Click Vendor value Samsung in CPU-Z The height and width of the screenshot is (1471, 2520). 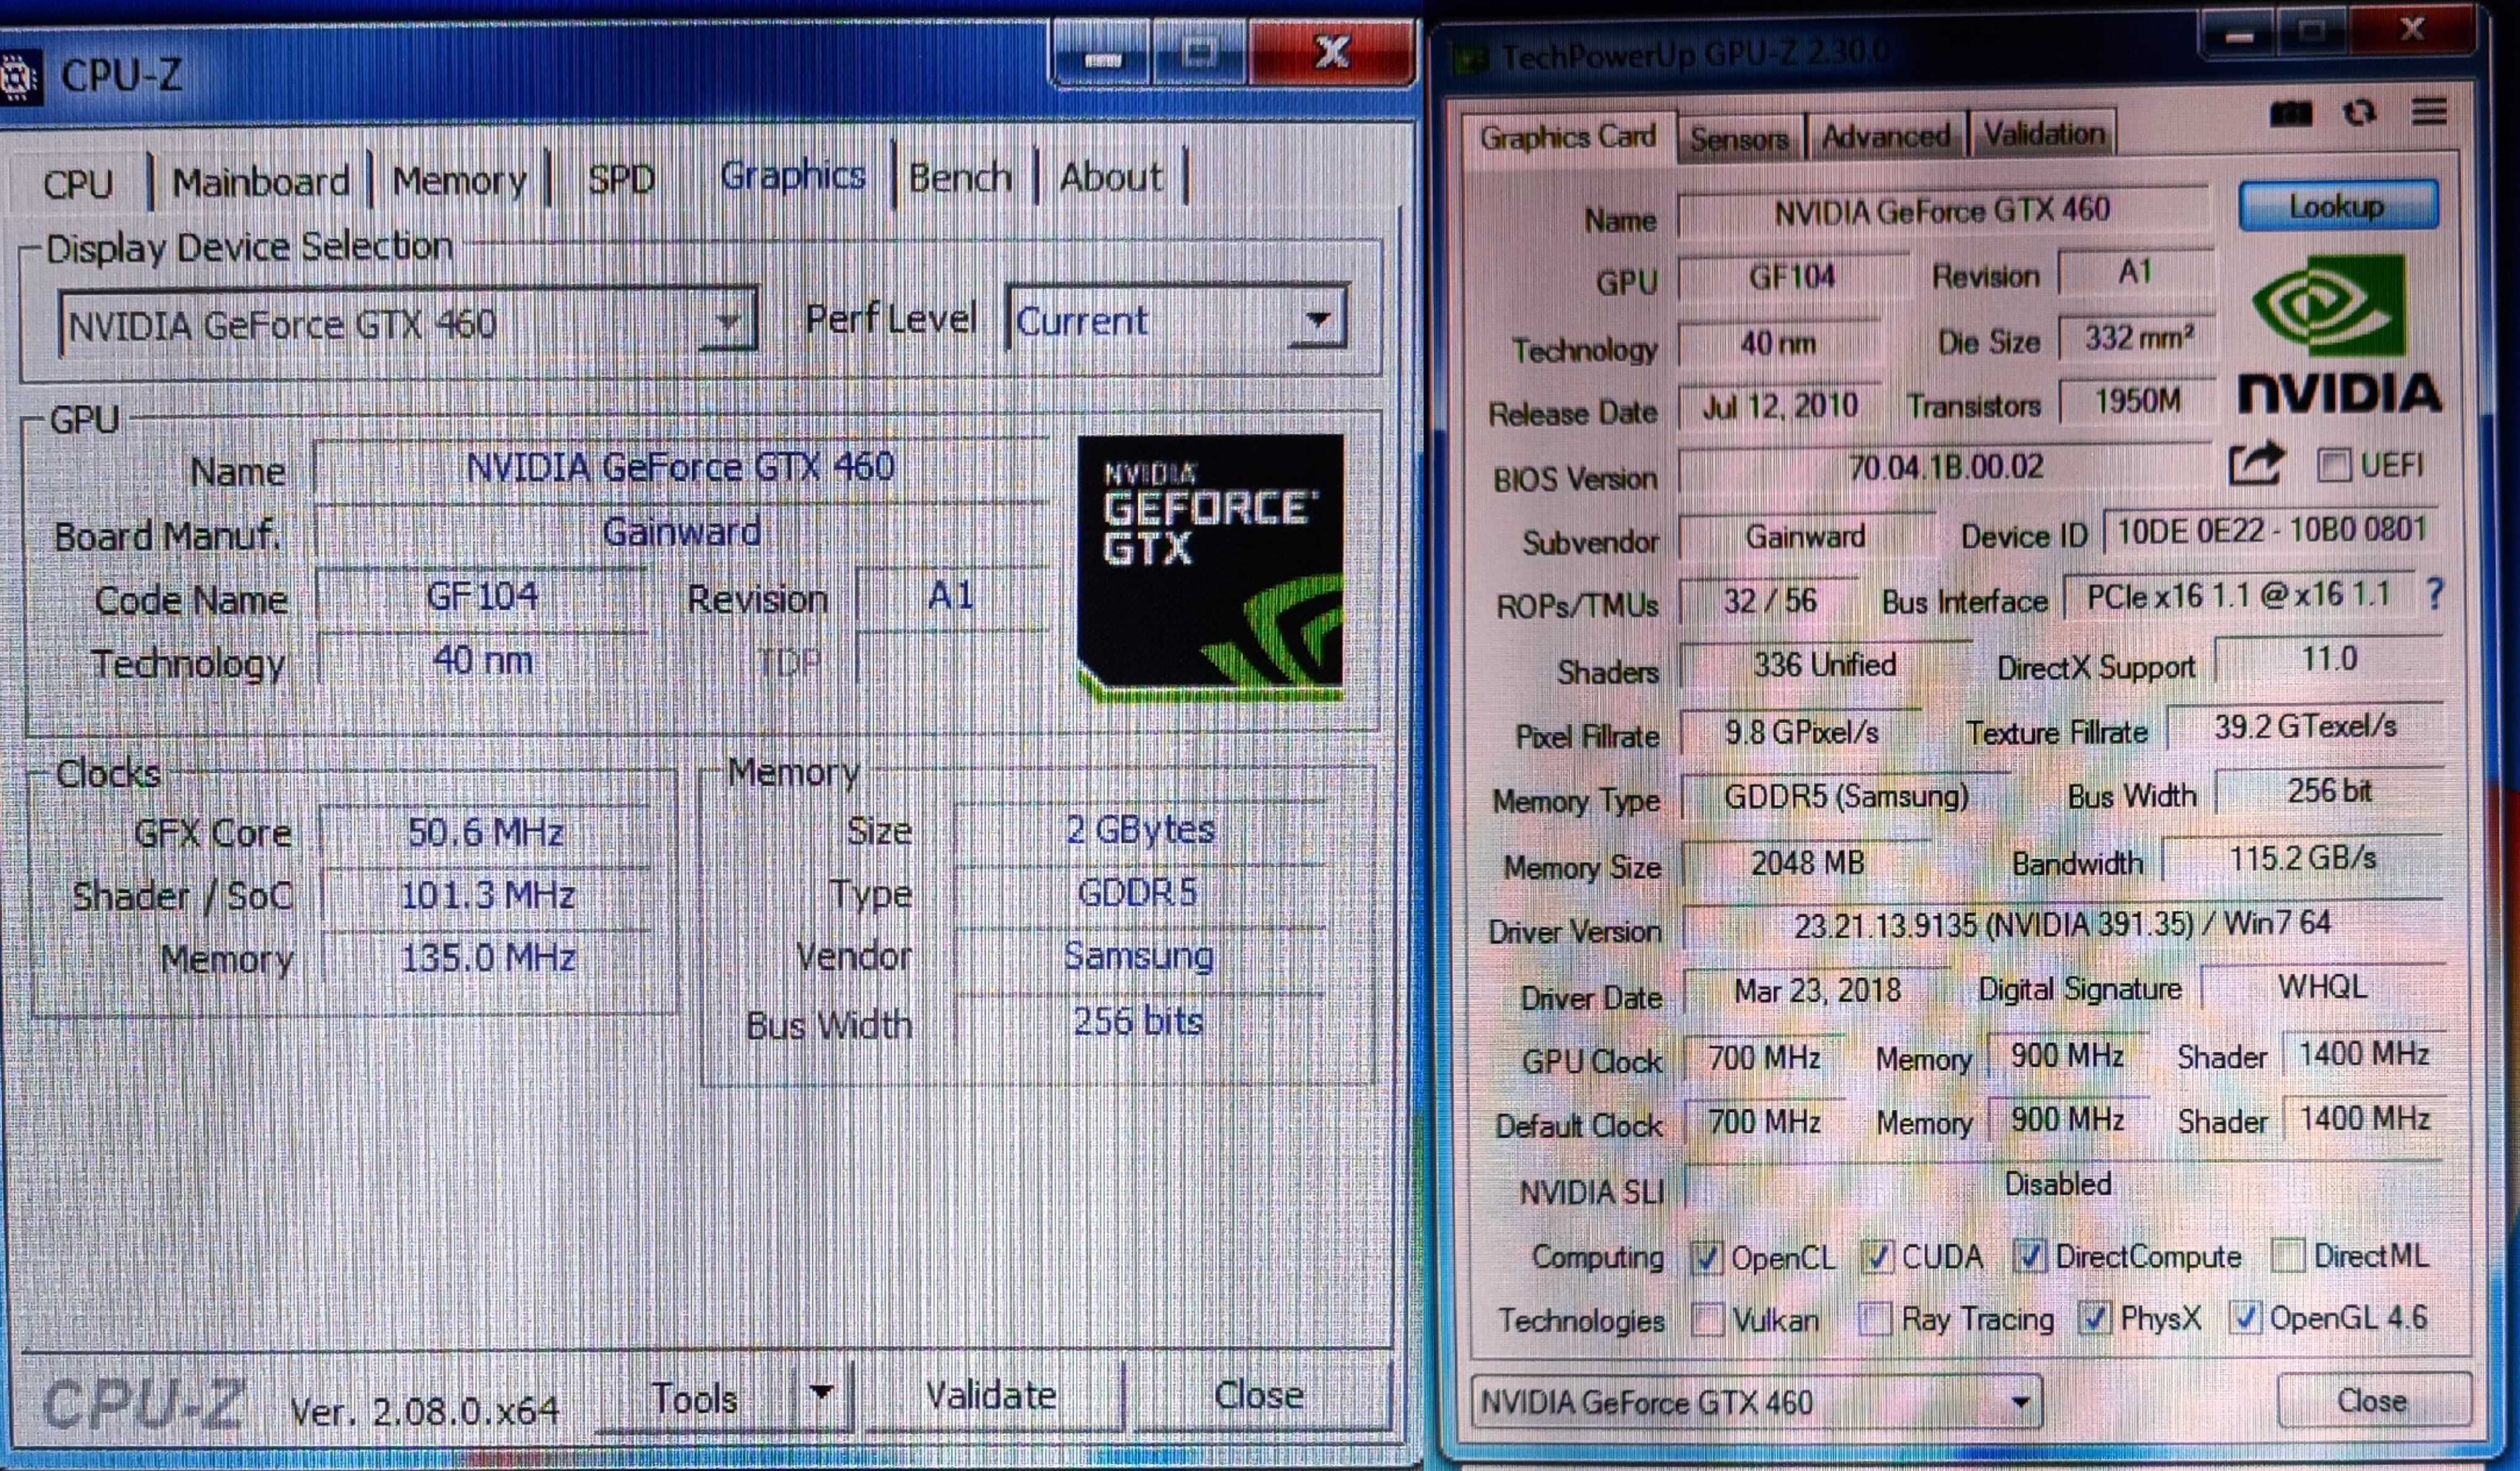1138,956
